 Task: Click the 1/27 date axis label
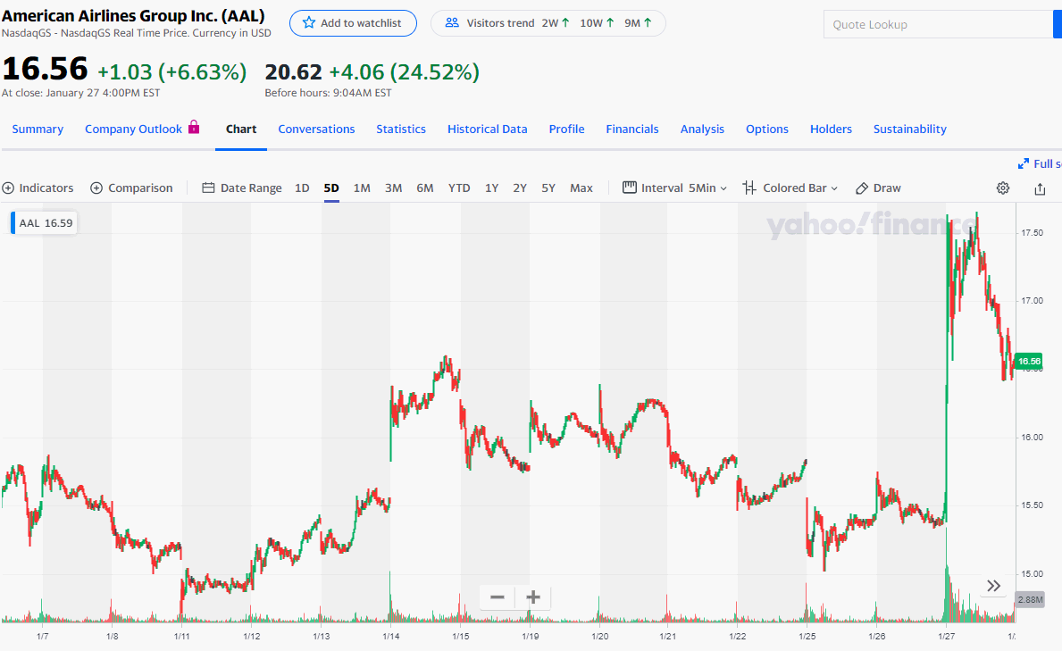tap(946, 636)
